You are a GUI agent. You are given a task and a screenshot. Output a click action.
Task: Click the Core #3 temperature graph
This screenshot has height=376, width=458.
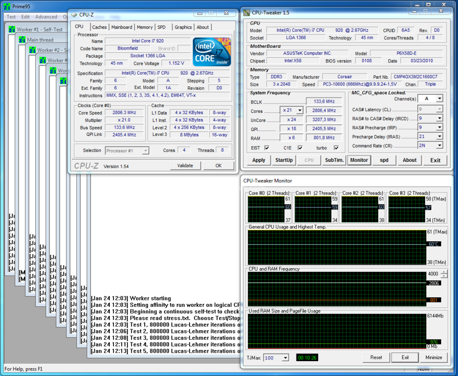(x=407, y=210)
